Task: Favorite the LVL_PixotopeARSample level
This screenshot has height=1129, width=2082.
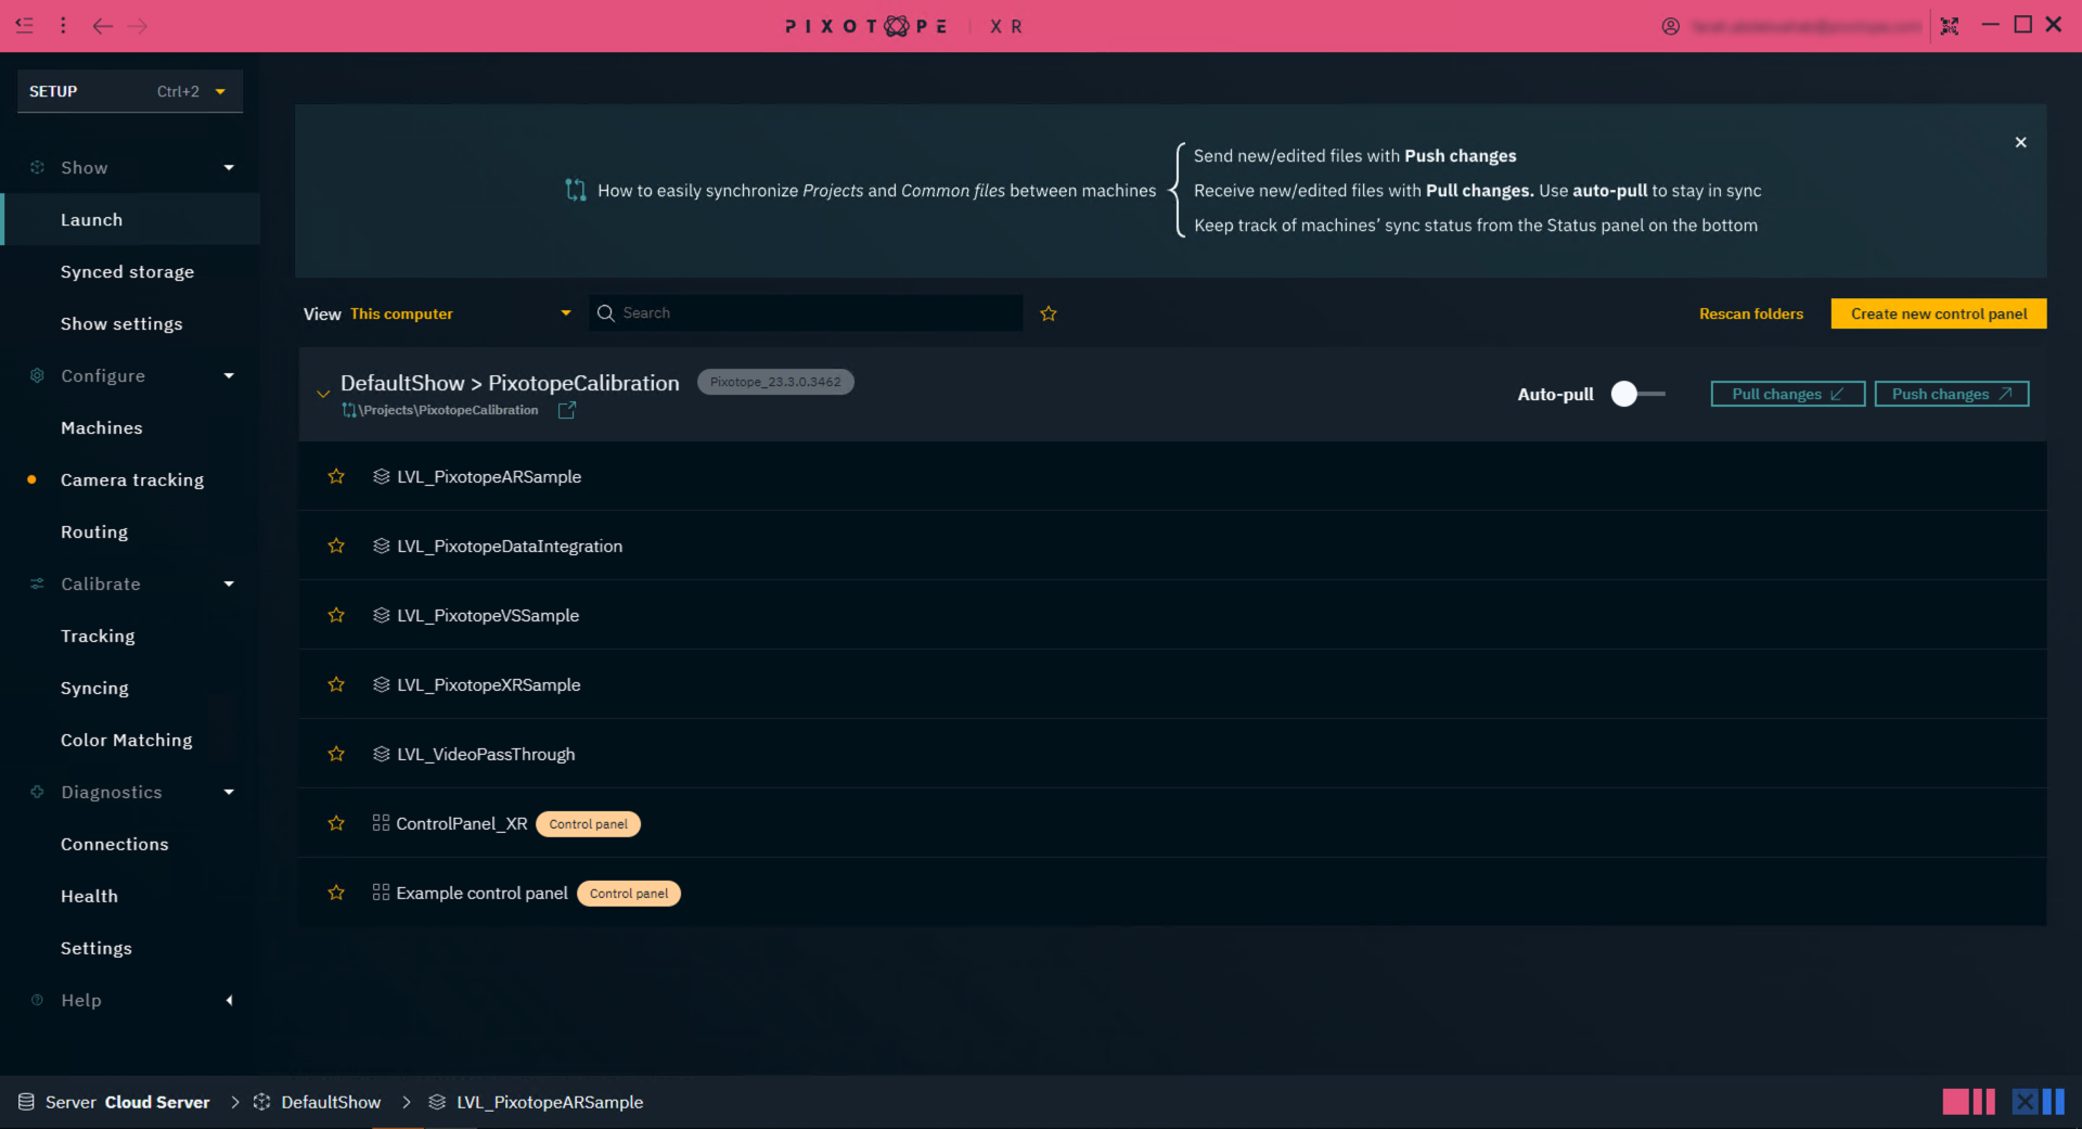Action: 336,477
